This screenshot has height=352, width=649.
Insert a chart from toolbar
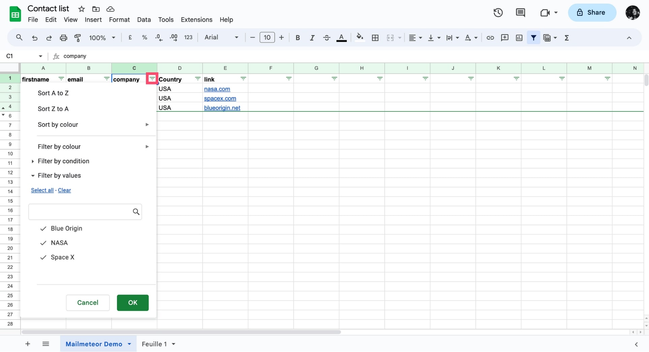click(519, 38)
